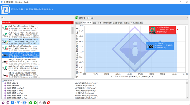
Task: Click the gray checkmark OK icon
Action: [x=44, y=103]
